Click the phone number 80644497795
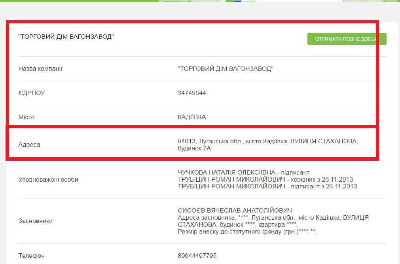 pos(197,256)
